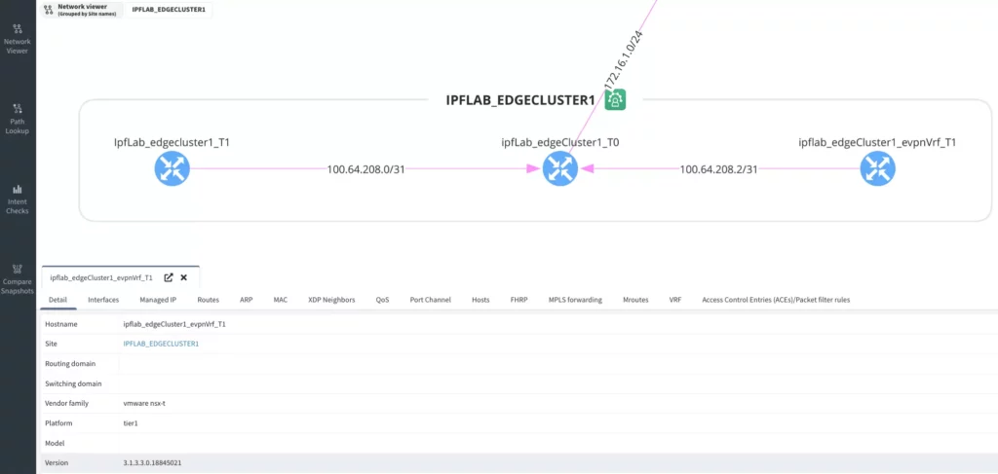Open the Routes tab
Image resolution: width=998 pixels, height=474 pixels.
(208, 300)
